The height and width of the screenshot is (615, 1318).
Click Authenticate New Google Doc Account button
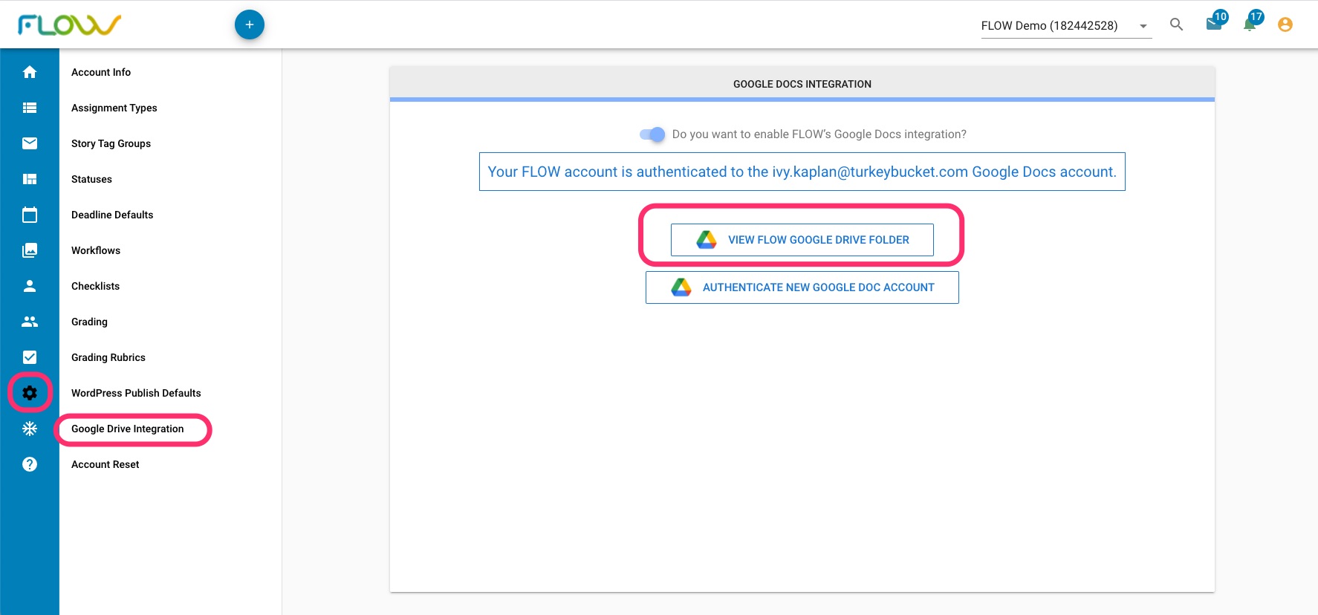802,287
